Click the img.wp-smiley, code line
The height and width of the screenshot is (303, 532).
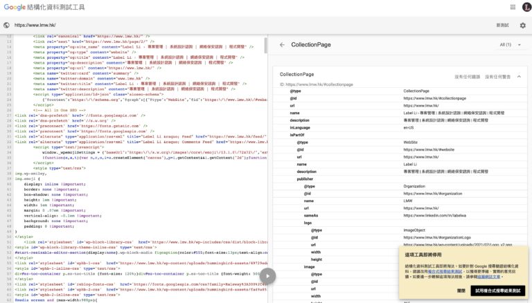(x=30, y=174)
